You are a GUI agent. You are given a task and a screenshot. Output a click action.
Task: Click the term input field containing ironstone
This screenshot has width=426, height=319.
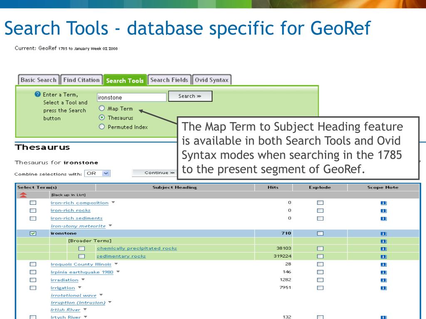point(131,97)
